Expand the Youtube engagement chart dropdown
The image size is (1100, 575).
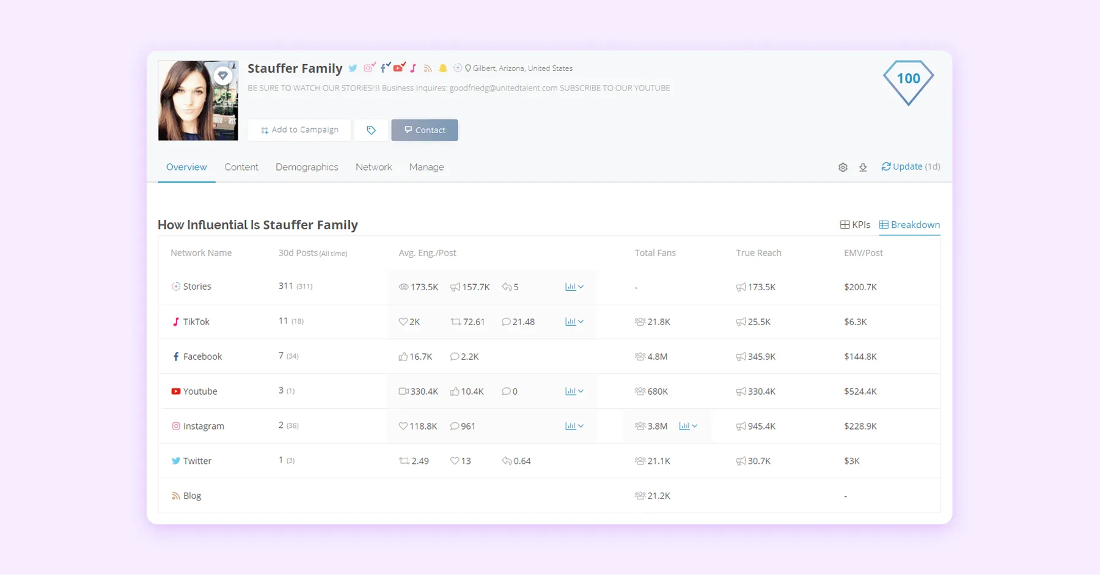[x=574, y=391]
